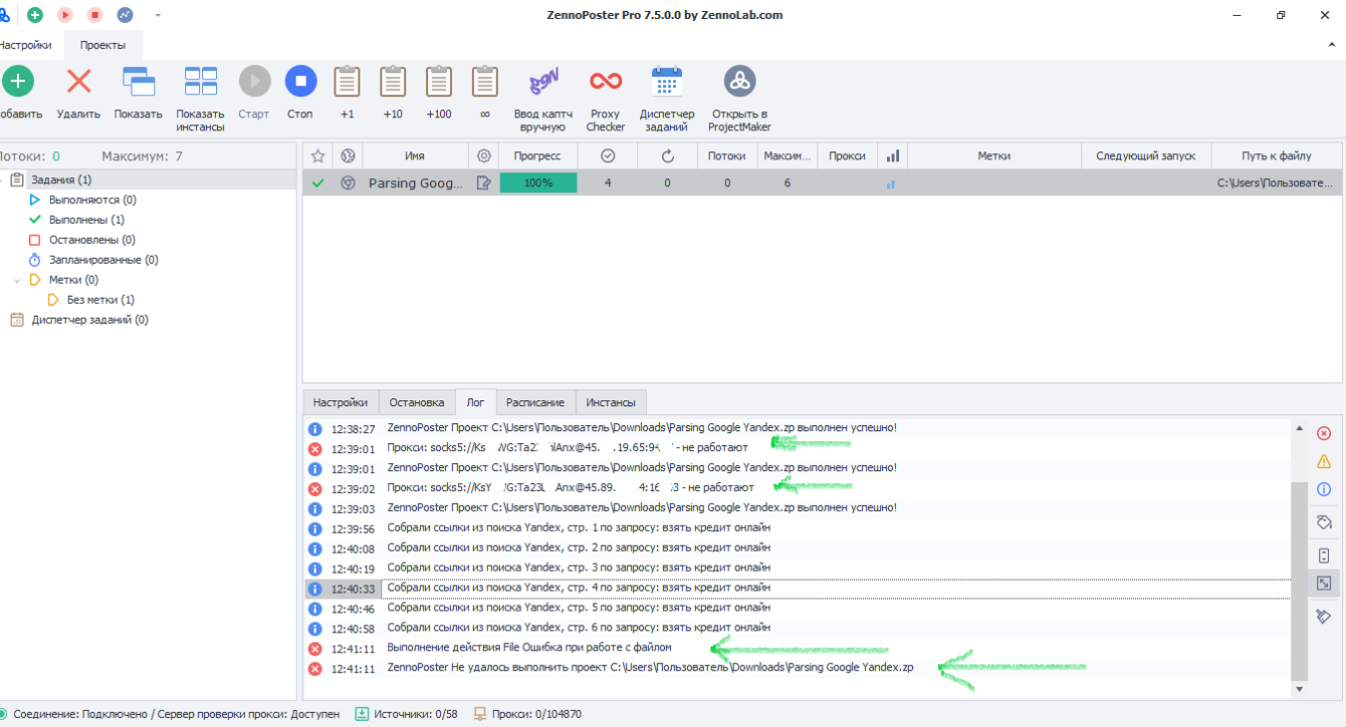Screen dimensions: 1346x727
Task: Sort by the completed checkmark column
Action: click(x=607, y=156)
